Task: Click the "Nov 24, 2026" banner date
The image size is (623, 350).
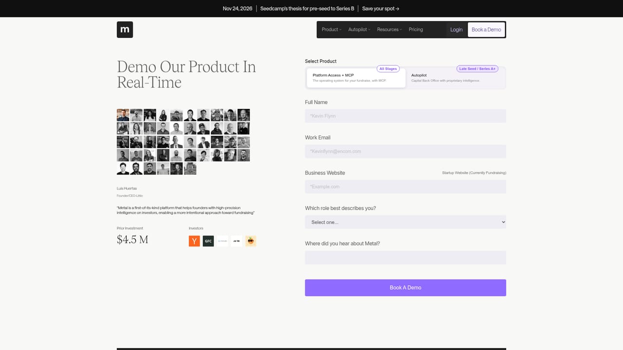Action: pyautogui.click(x=238, y=9)
